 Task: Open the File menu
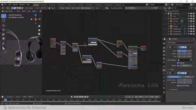6,5
